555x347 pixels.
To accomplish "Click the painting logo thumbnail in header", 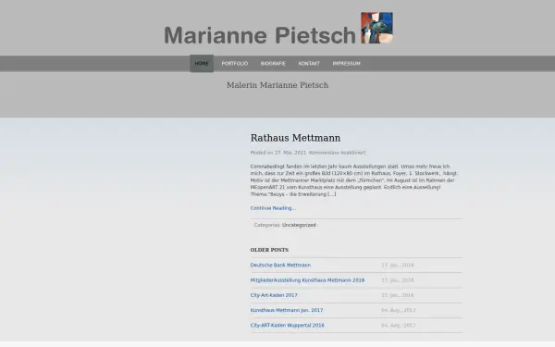I will pos(376,28).
